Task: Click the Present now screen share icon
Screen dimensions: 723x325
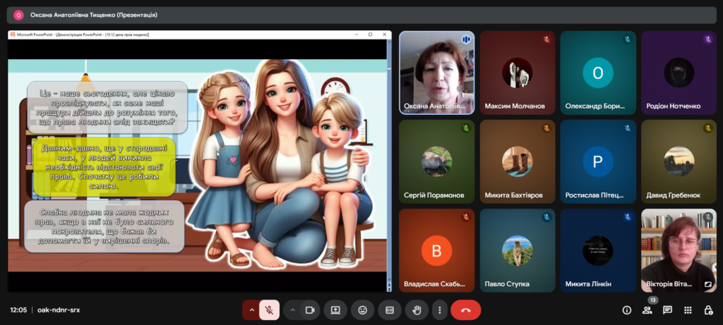Action: pyautogui.click(x=335, y=309)
